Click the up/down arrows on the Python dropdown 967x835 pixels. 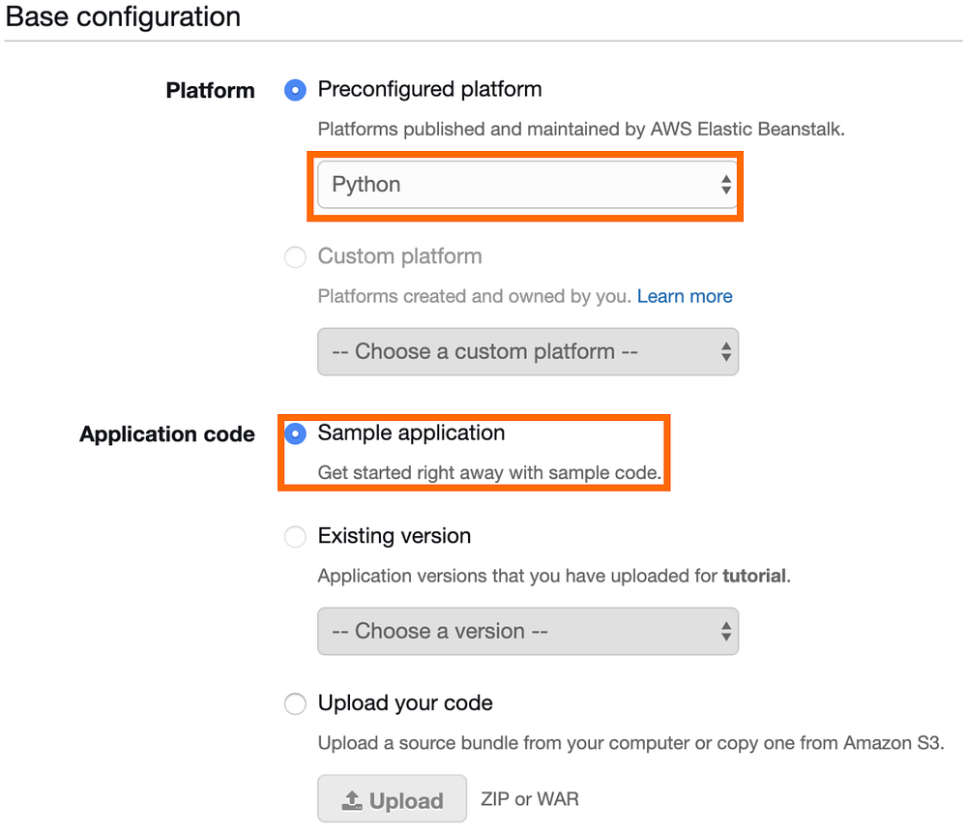726,185
